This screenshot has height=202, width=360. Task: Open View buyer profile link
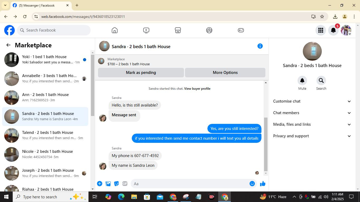(197, 89)
